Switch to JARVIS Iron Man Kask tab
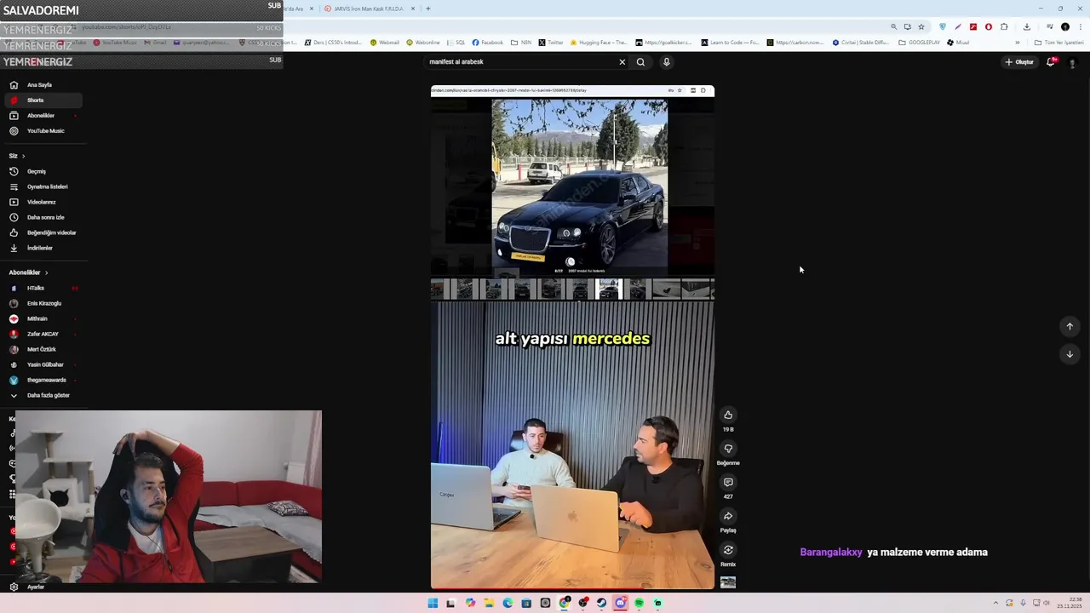 point(370,9)
